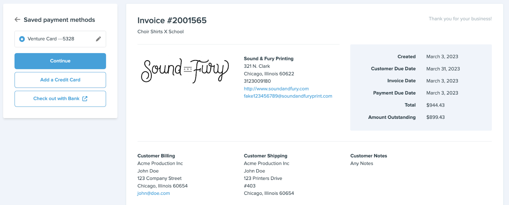The height and width of the screenshot is (205, 509).
Task: Click the Thank you for your business text
Action: [460, 19]
